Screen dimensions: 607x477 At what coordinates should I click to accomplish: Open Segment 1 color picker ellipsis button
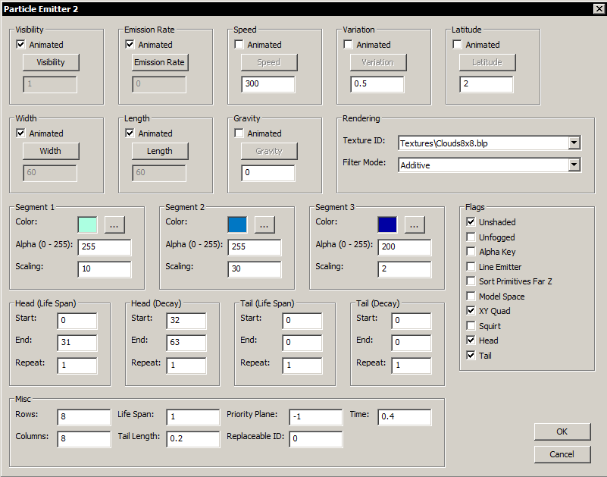pyautogui.click(x=114, y=224)
